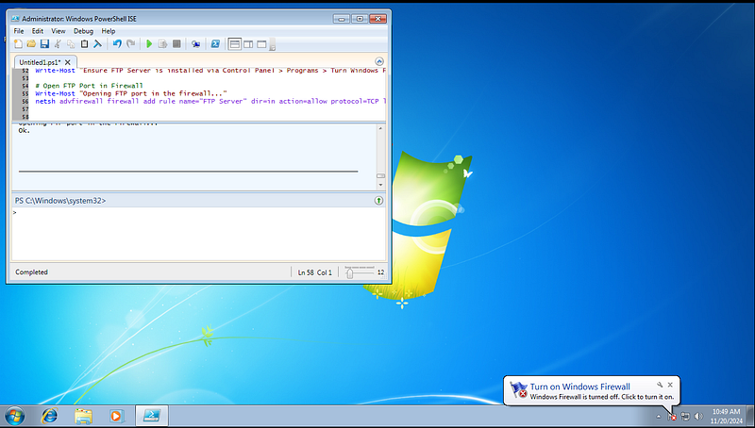Show script pane maximized layout
The image size is (755, 428).
(261, 44)
